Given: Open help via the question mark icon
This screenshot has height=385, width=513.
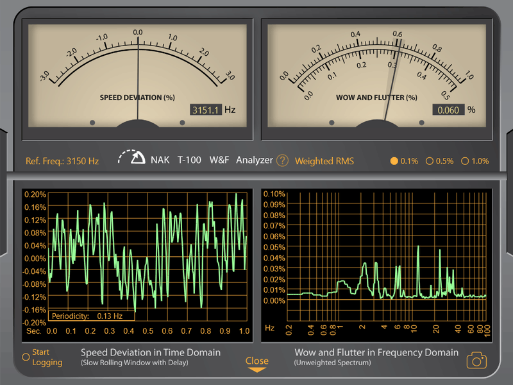Looking at the screenshot, I should 282,160.
